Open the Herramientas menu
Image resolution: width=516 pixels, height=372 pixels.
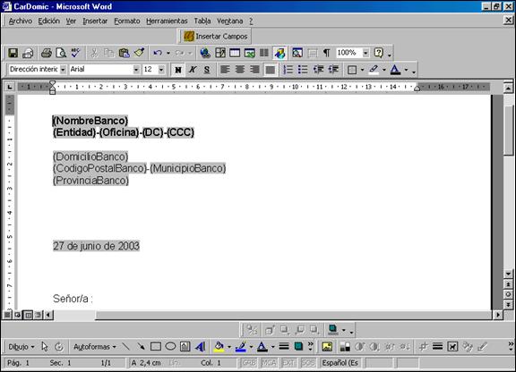tap(167, 21)
